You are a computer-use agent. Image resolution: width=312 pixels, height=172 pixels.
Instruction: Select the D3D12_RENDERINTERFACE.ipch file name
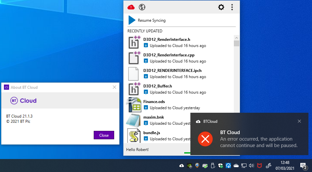click(172, 71)
